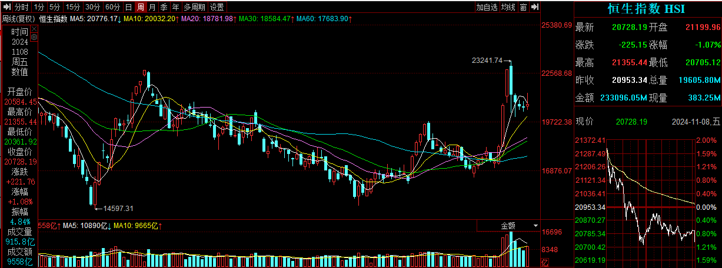This screenshot has width=722, height=268.
Task: Select the 5分 period tab
Action: (x=55, y=7)
